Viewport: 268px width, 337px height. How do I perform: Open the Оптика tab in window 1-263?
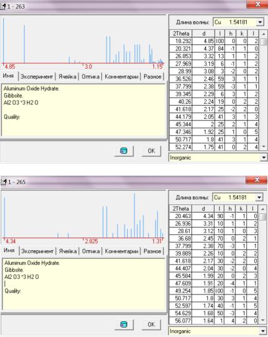[x=91, y=77]
